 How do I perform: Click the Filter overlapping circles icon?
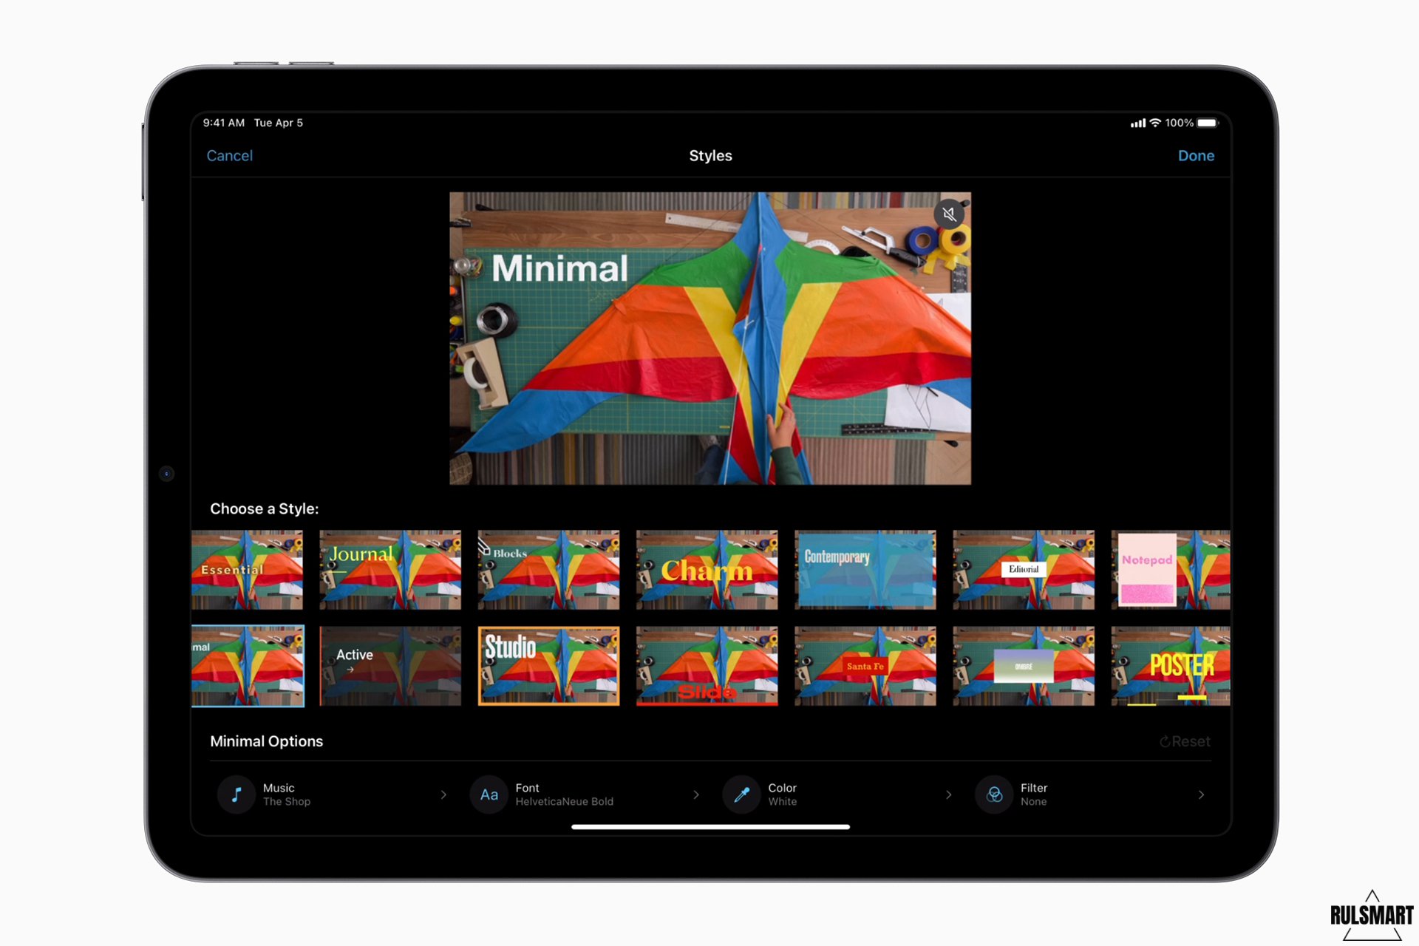pyautogui.click(x=994, y=794)
